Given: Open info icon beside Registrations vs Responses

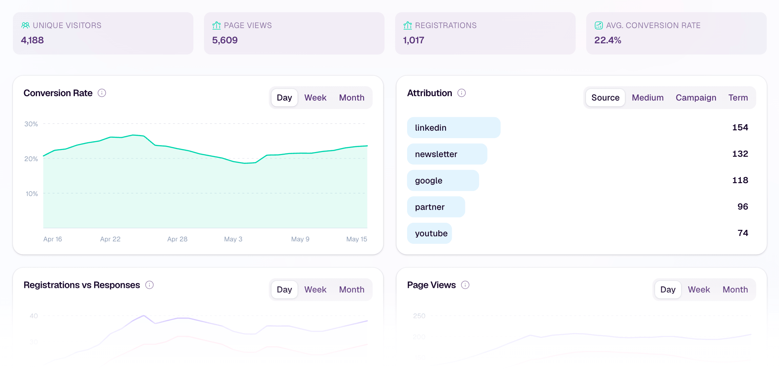Looking at the screenshot, I should (149, 285).
